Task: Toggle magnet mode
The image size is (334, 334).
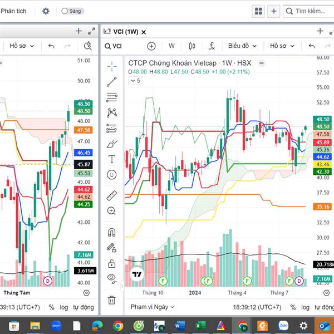Action: pos(112,232)
